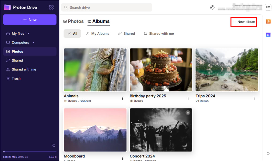Click the search magnifier icon

pos(66,7)
